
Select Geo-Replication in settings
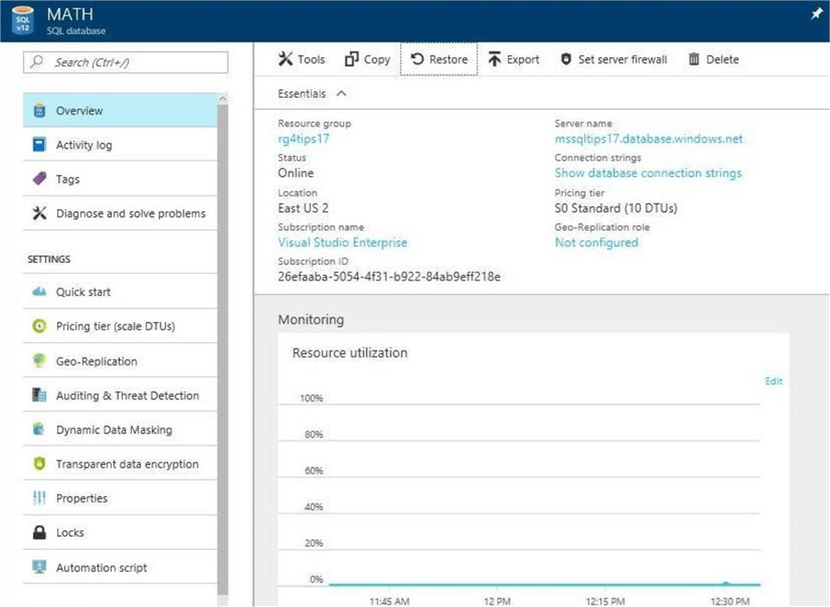tap(120, 361)
